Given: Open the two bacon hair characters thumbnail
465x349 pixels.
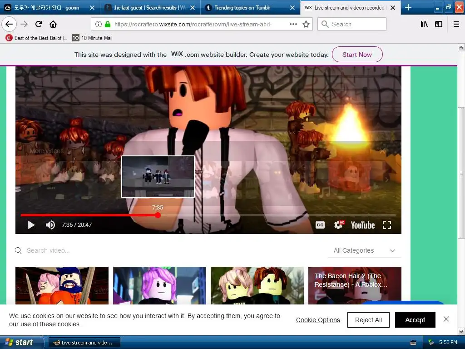Looking at the screenshot, I should [x=257, y=285].
